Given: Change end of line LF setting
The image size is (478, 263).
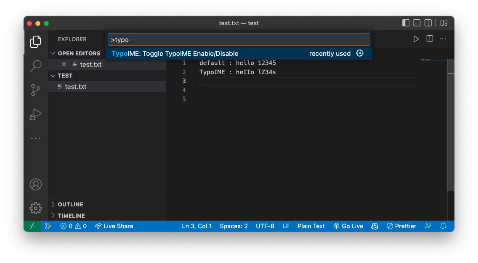Looking at the screenshot, I should (286, 226).
